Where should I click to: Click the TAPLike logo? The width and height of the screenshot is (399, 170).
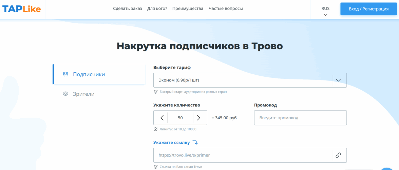pyautogui.click(x=21, y=9)
